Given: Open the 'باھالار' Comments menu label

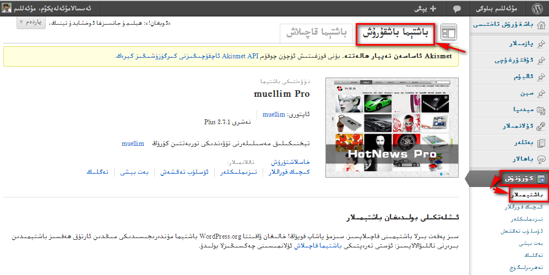Looking at the screenshot, I should 523,159.
